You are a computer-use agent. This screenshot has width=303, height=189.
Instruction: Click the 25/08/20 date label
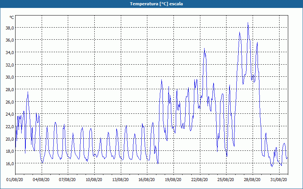coord(226,180)
